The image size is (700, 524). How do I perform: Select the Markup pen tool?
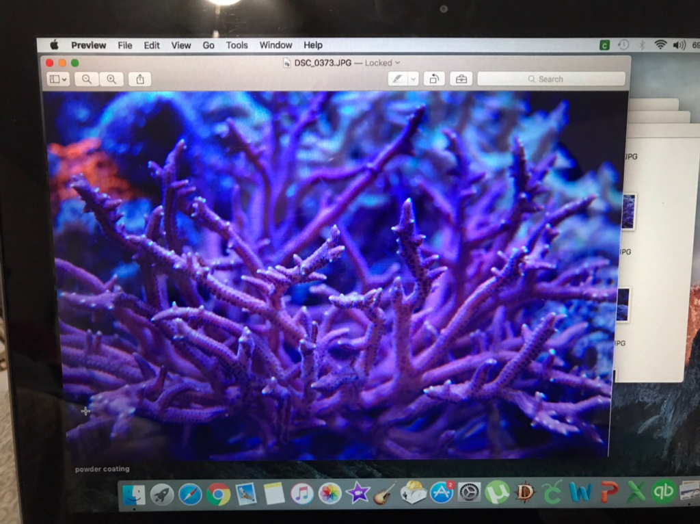coord(397,79)
